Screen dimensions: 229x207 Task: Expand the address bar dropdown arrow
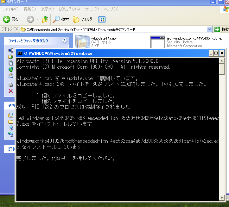point(209,30)
